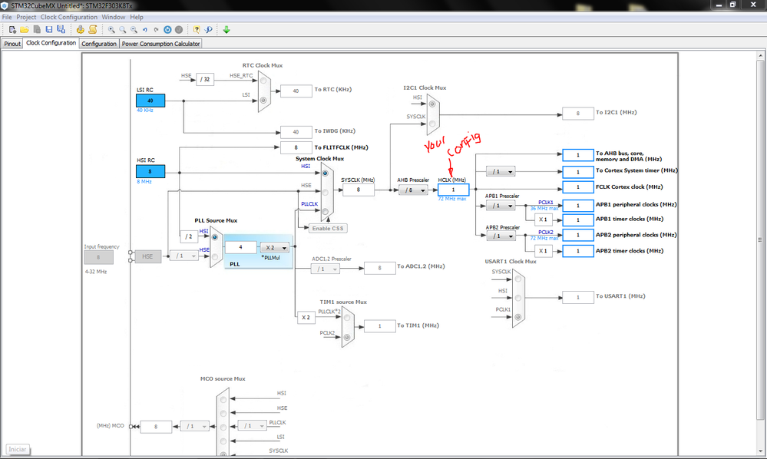Image resolution: width=767 pixels, height=459 pixels.
Task: Open the Power Consumption Calculator tab
Action: [x=161, y=44]
